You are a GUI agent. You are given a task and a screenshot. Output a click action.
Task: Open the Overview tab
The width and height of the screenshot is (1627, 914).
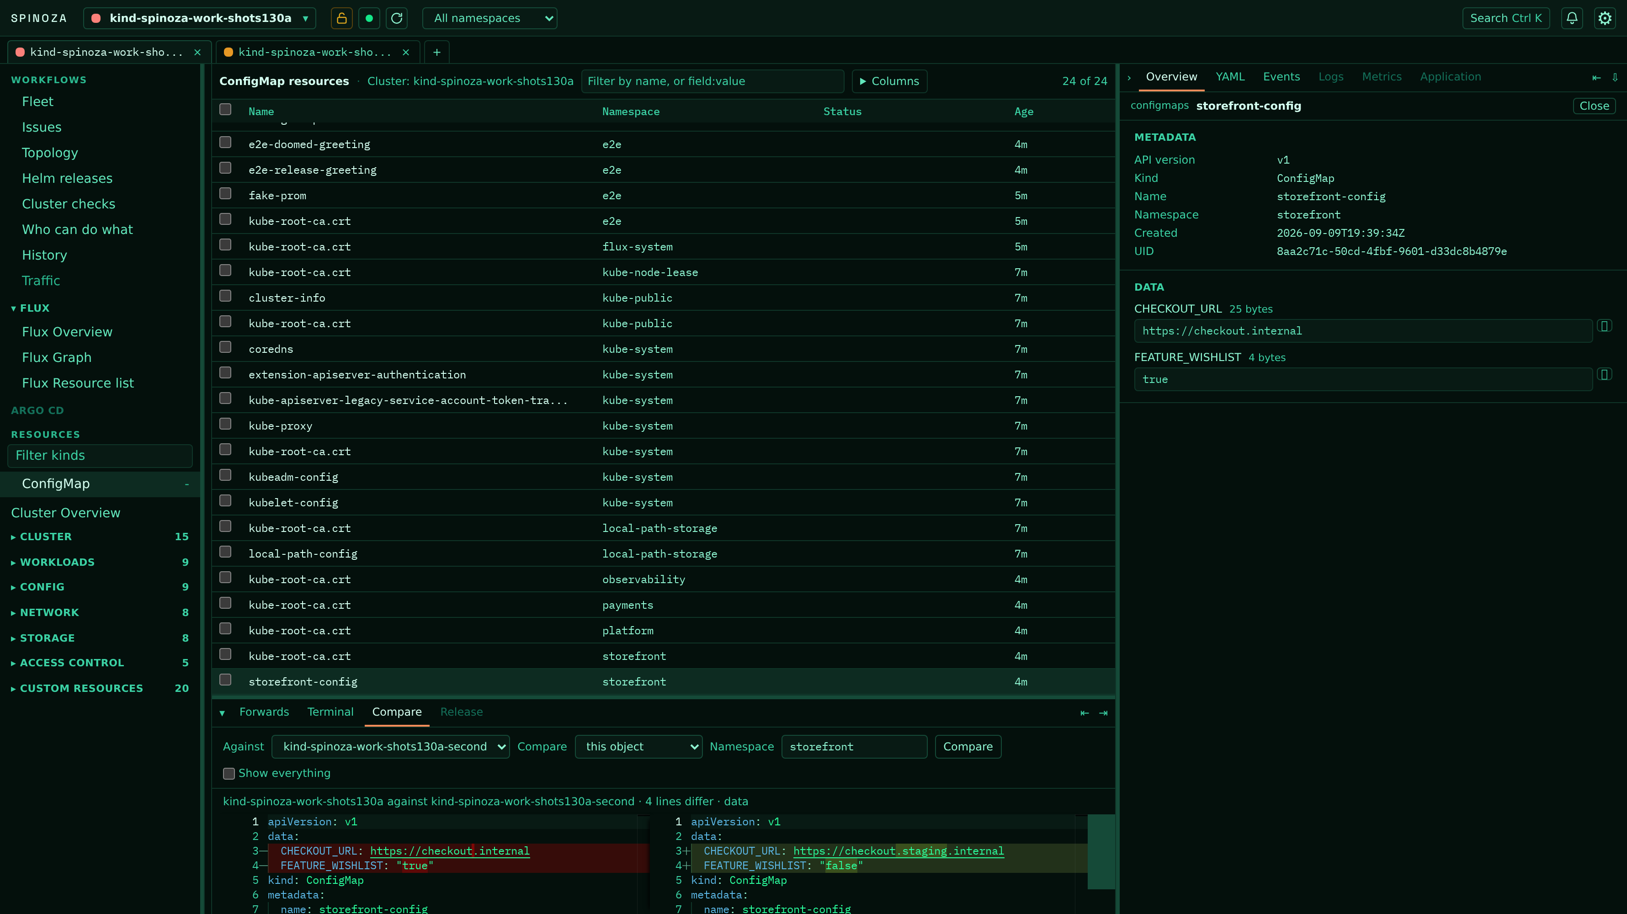[1172, 77]
